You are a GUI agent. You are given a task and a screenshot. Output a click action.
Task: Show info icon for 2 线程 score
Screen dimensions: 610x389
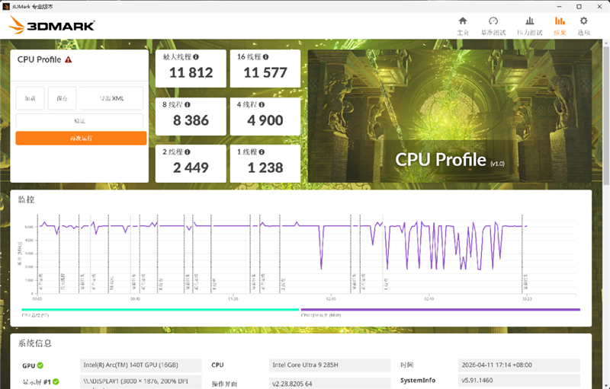[188, 152]
